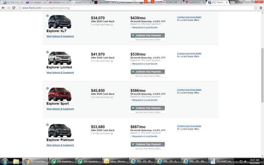Screen dimensions: 264x165
Task: Select the Explorer Sport radio button
Action: pyautogui.click(x=48, y=88)
